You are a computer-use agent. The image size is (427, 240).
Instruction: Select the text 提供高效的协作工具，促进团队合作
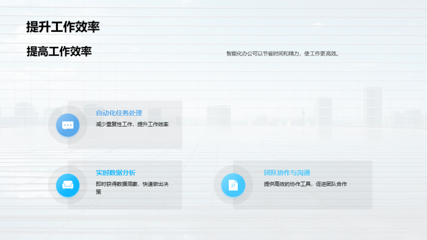click(x=305, y=184)
